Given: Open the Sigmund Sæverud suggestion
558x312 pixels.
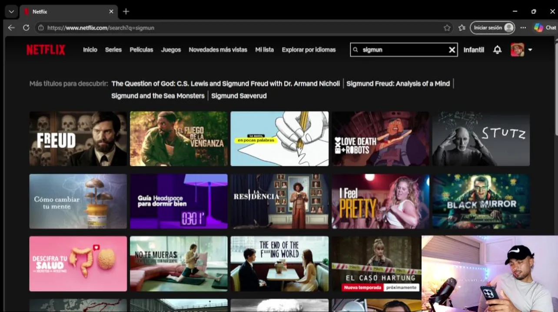Looking at the screenshot, I should click(239, 96).
